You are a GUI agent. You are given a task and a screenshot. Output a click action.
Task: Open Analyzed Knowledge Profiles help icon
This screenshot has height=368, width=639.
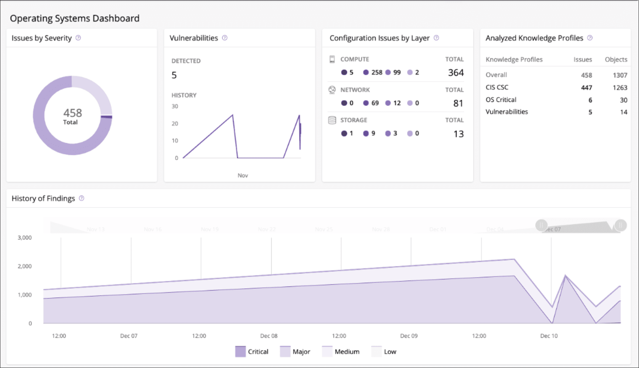[x=590, y=38]
